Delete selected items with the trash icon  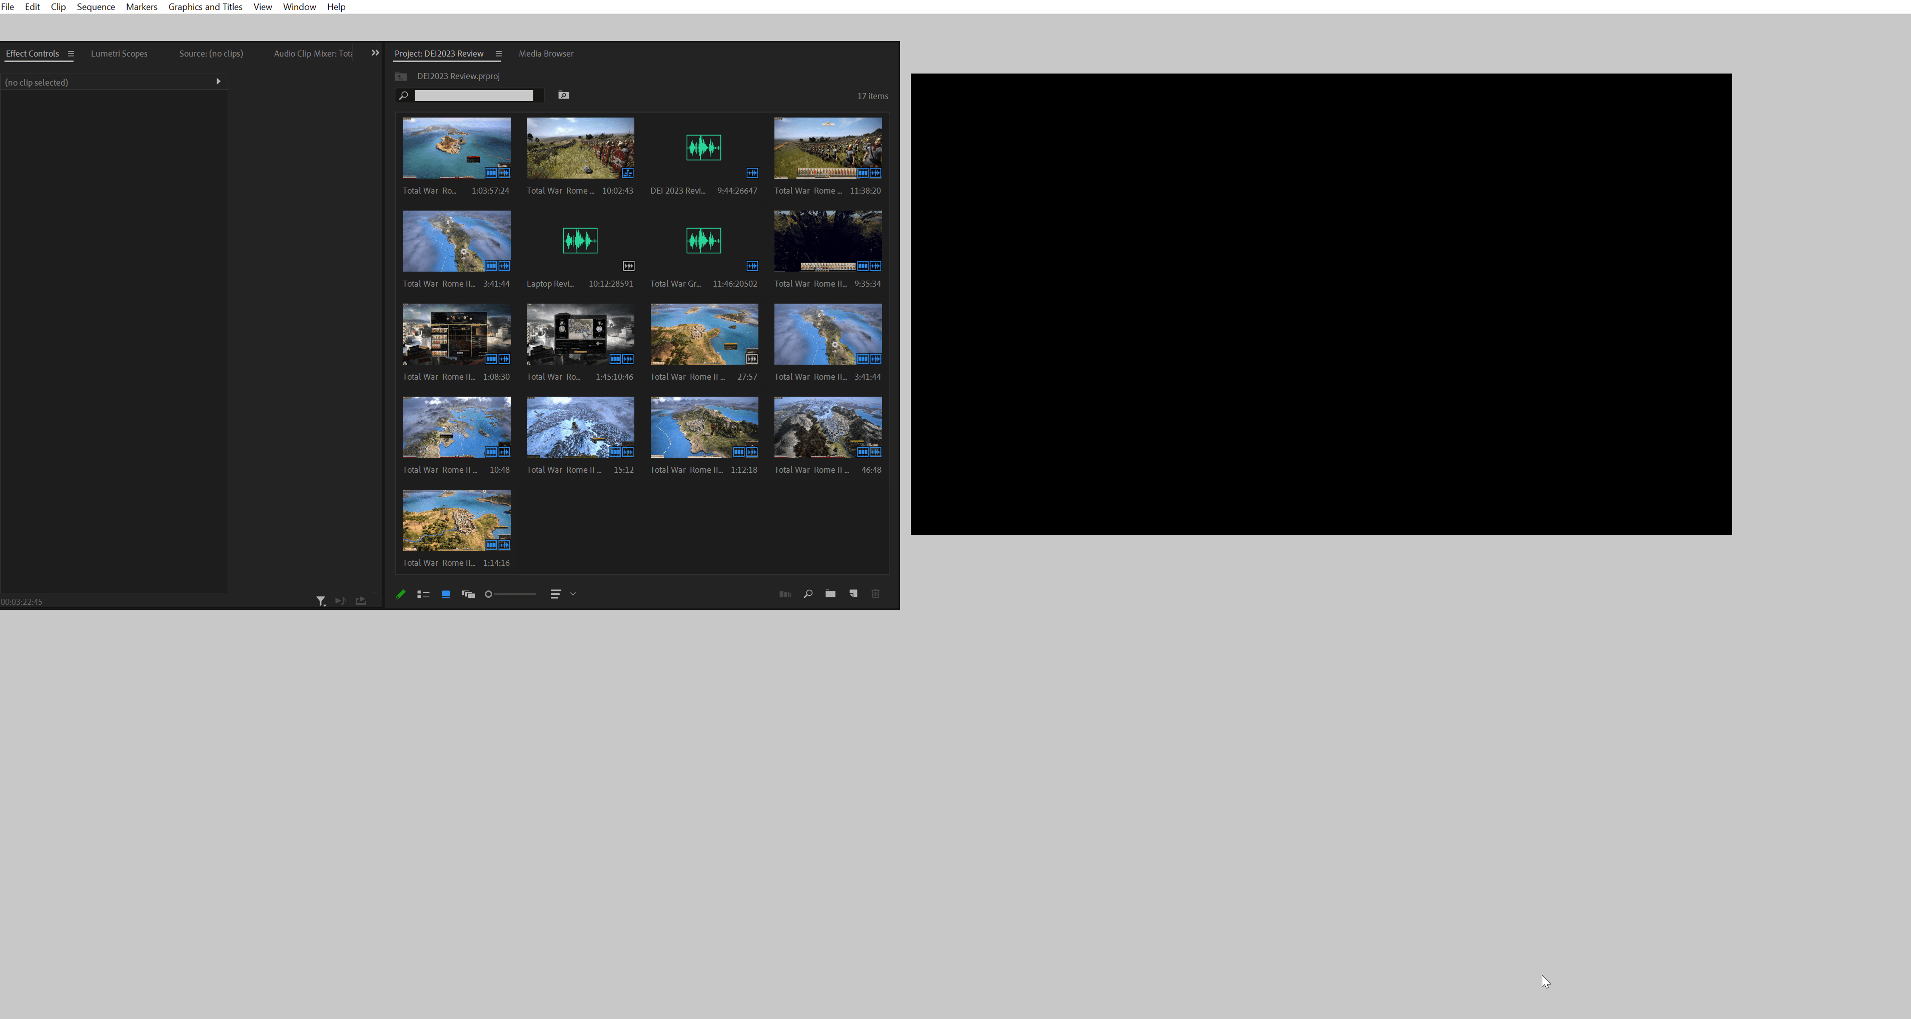tap(875, 594)
